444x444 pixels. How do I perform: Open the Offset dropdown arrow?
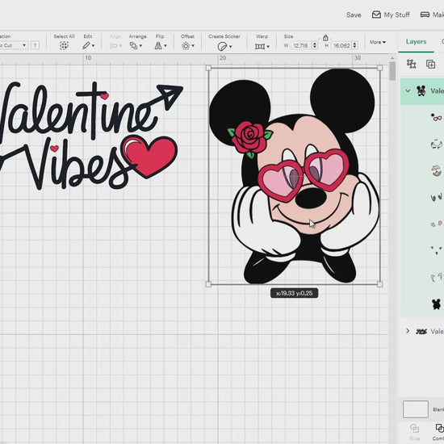(x=193, y=46)
